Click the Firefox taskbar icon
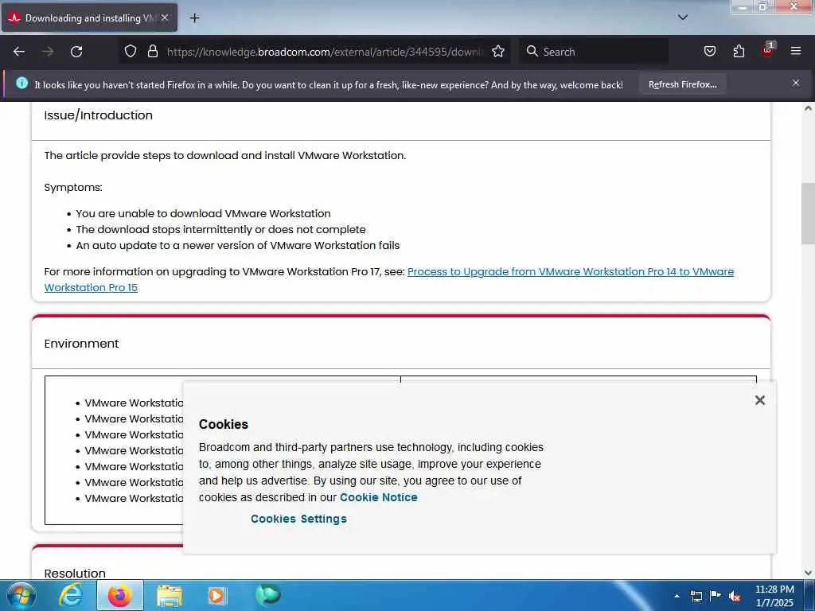 (x=120, y=595)
